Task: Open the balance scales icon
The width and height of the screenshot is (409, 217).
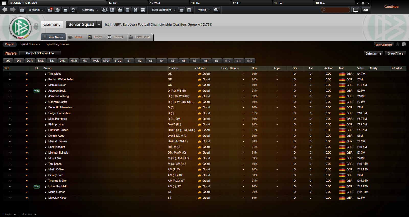Action: click(73, 10)
